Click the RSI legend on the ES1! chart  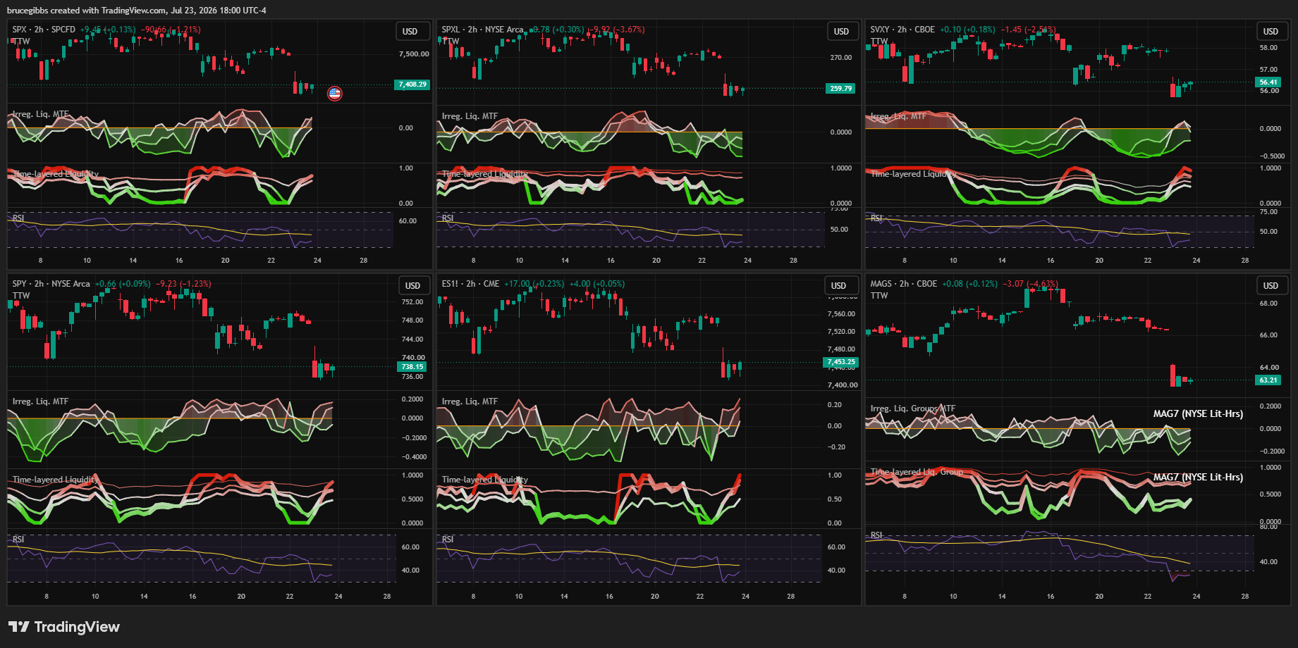pyautogui.click(x=448, y=540)
